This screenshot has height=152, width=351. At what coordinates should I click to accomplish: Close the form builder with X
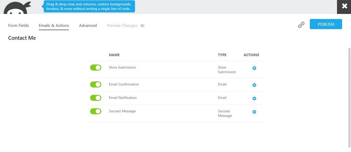click(x=344, y=6)
